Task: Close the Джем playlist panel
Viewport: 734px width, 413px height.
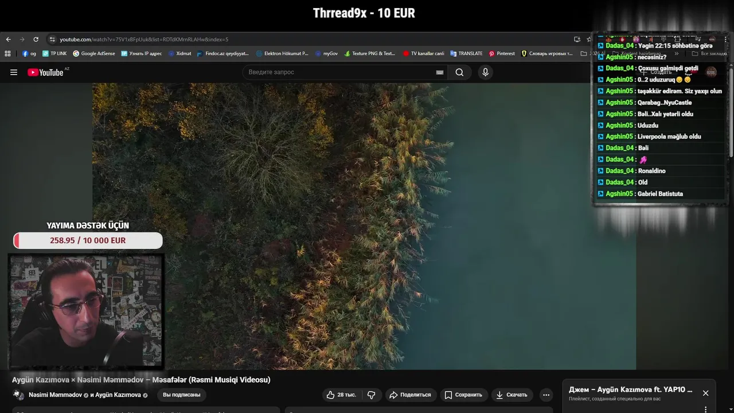Action: pyautogui.click(x=705, y=393)
